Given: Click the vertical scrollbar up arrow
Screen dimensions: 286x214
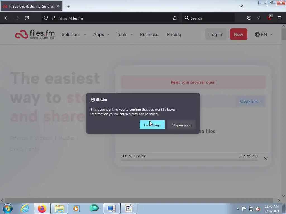Looking at the screenshot, I should click(x=283, y=26).
